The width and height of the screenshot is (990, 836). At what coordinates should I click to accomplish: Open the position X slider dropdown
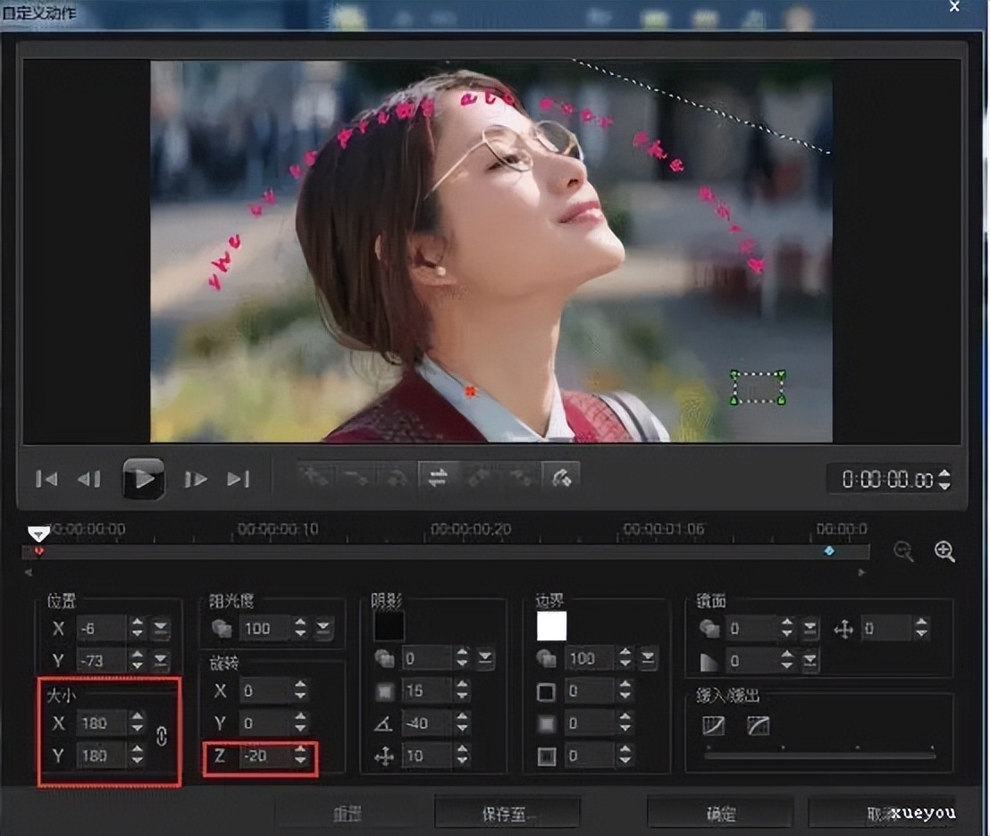[x=161, y=629]
